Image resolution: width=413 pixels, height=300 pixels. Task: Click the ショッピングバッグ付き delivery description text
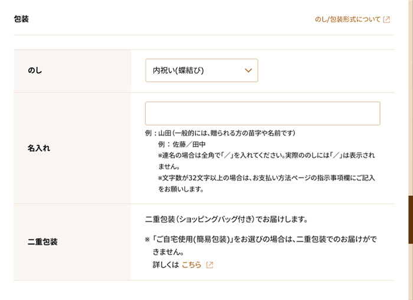coord(227,219)
